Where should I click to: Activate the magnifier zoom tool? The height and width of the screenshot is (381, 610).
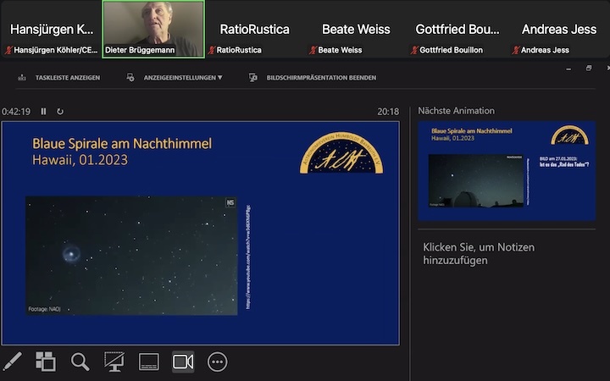tap(80, 362)
